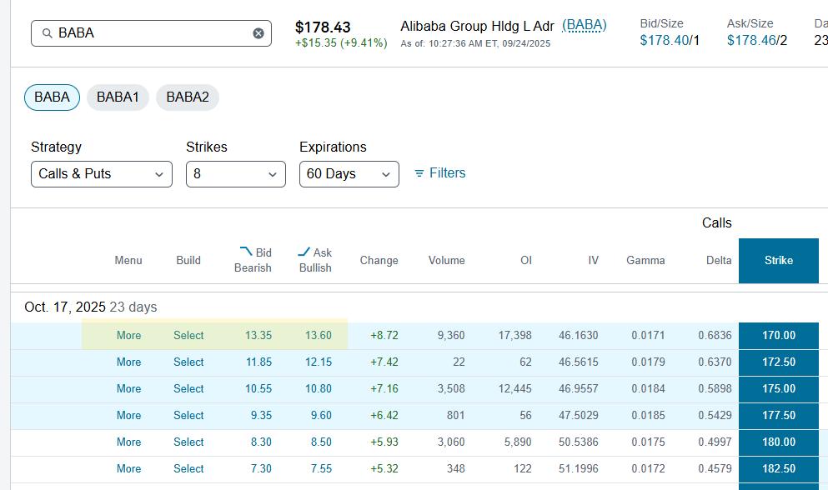Click the OI column header

pyautogui.click(x=526, y=260)
